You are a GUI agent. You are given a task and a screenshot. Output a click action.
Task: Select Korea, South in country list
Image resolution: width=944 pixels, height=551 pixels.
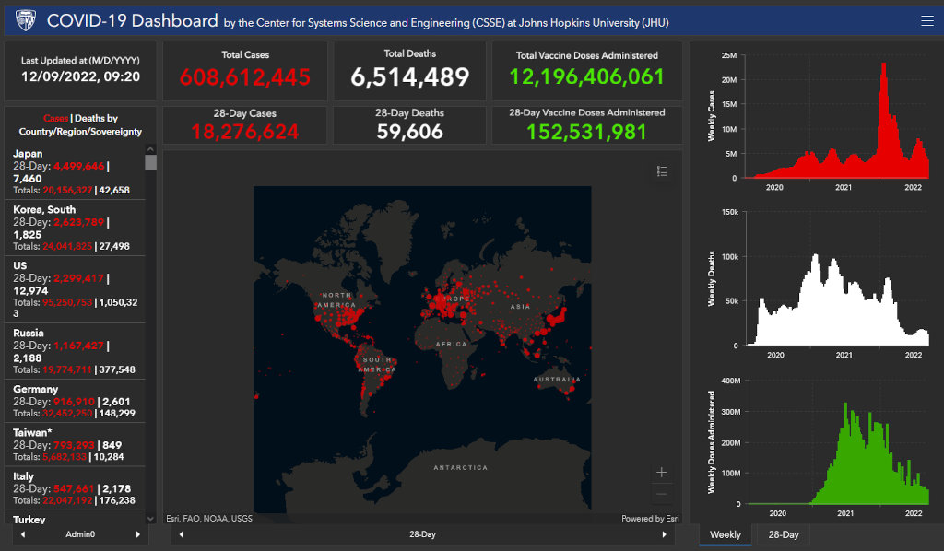(75, 228)
